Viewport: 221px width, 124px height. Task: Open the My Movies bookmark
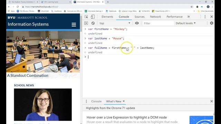(x=26, y=11)
